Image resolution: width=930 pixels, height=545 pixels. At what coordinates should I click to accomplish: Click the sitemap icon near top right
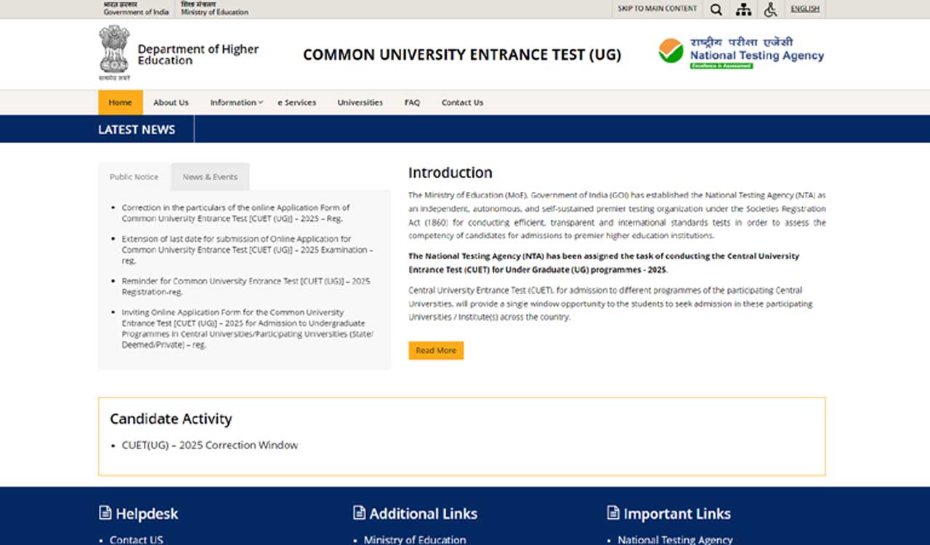coord(743,9)
